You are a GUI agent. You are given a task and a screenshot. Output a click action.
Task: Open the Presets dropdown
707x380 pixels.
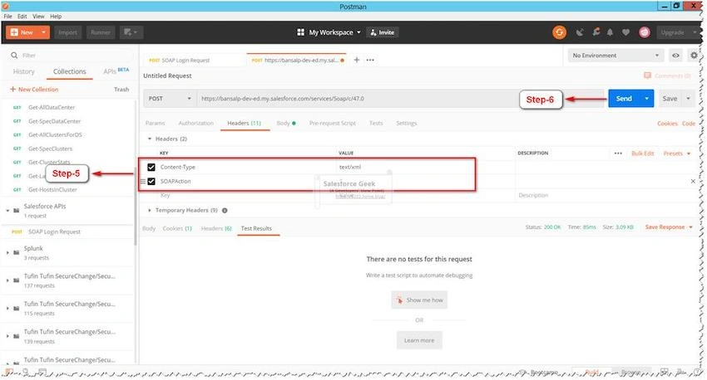click(x=677, y=153)
